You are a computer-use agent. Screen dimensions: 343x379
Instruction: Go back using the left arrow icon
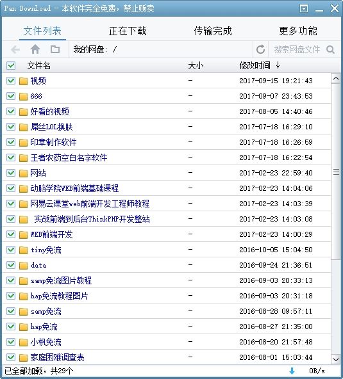point(15,49)
